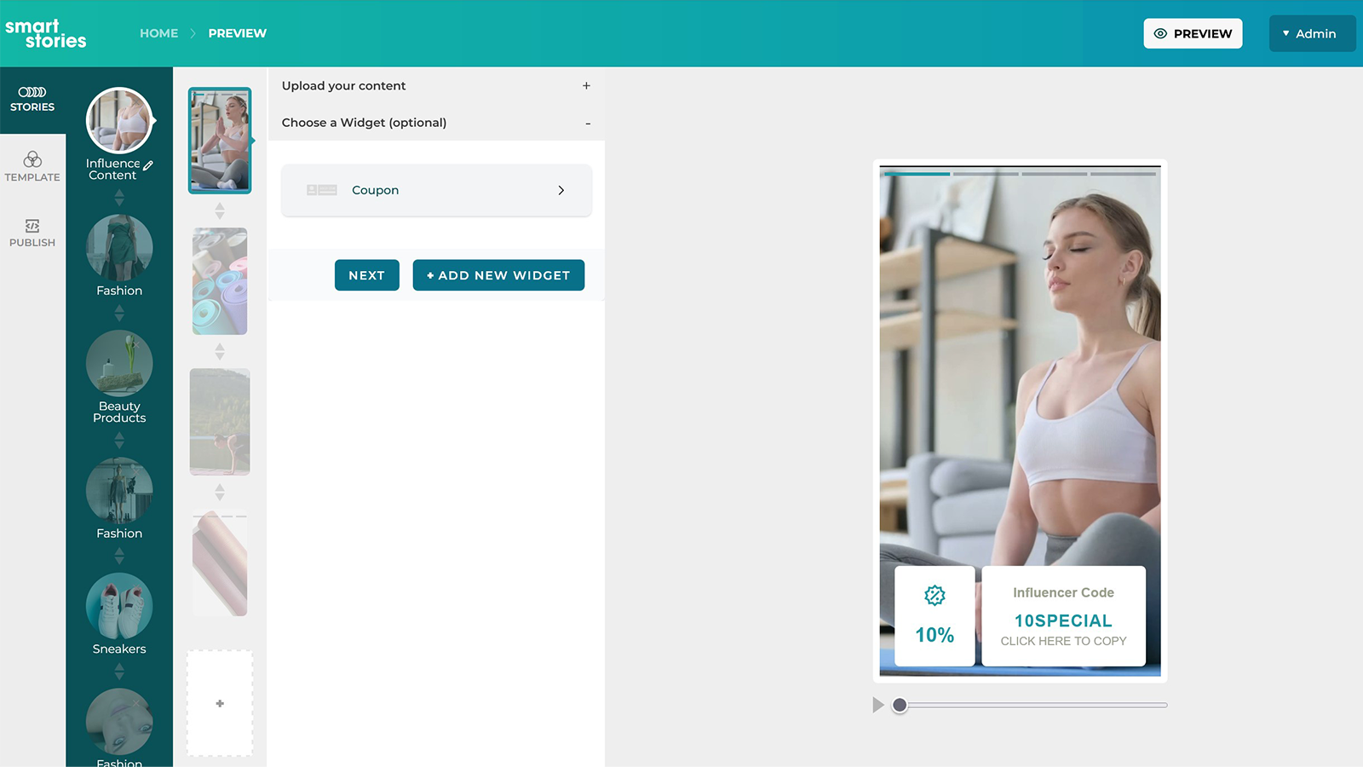1363x767 pixels.
Task: Click the Smart Stories logo
Action: coord(47,33)
